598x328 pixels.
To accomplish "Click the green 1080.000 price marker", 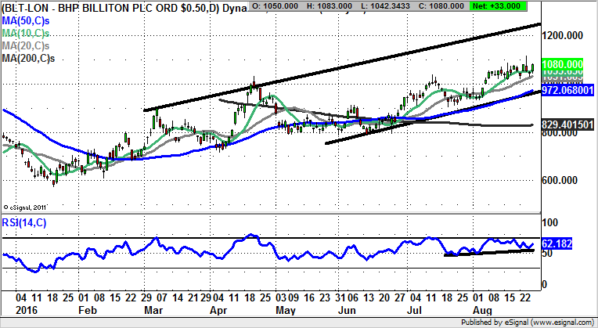I will point(565,64).
